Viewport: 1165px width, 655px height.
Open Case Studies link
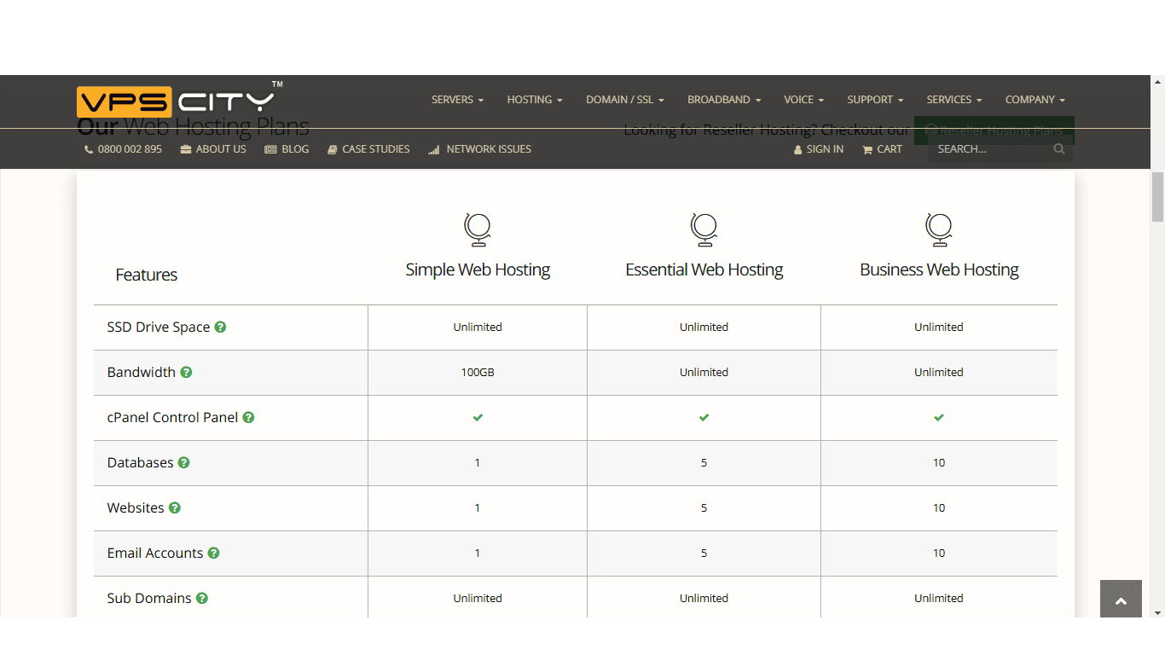pyautogui.click(x=368, y=149)
